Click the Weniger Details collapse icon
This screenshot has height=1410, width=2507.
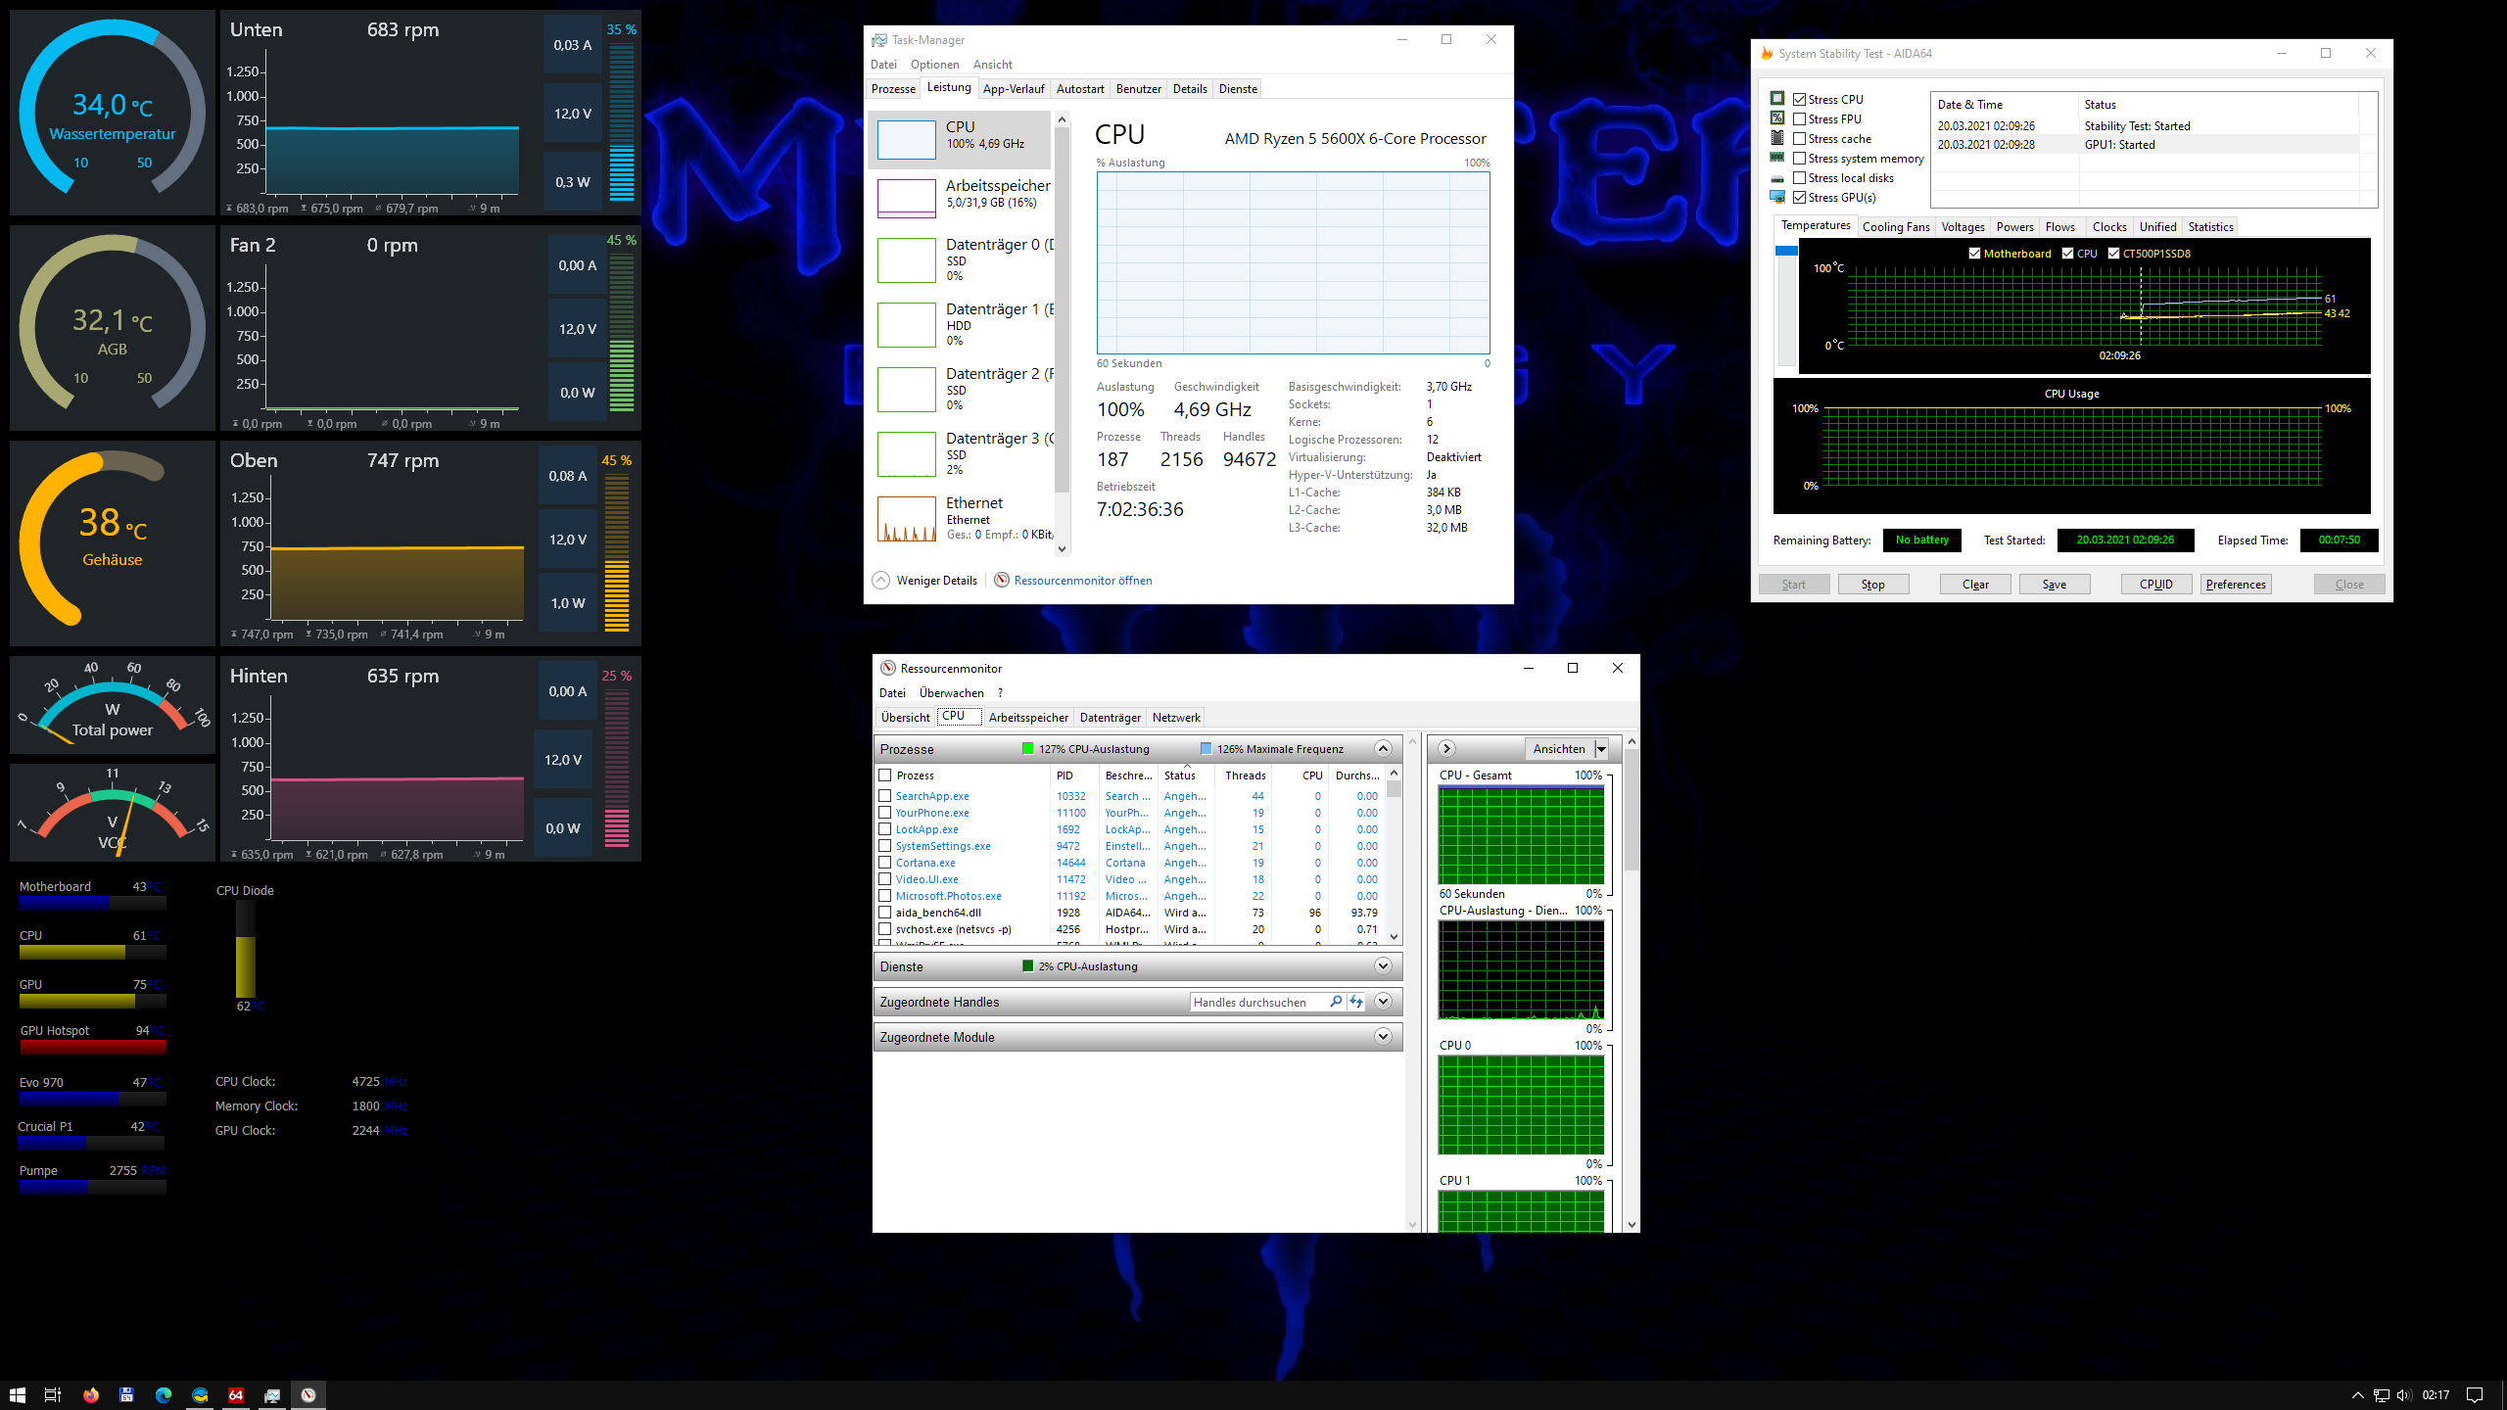pyautogui.click(x=881, y=581)
